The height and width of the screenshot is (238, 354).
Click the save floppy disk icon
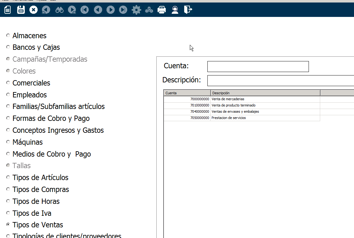click(21, 10)
